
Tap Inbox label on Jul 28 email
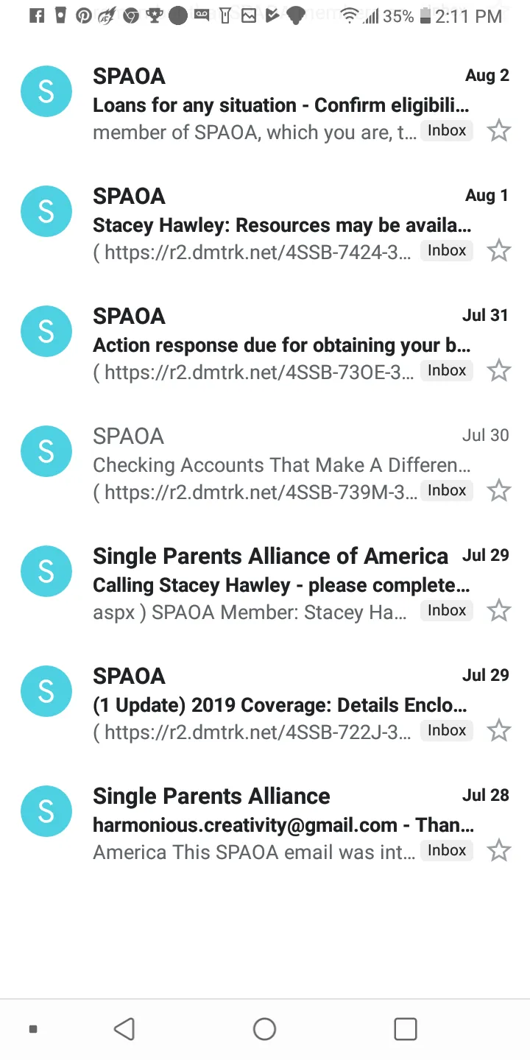[447, 851]
